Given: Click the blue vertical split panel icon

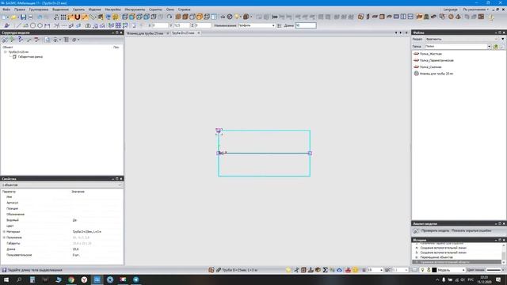Looking at the screenshot, I should 403,17.
